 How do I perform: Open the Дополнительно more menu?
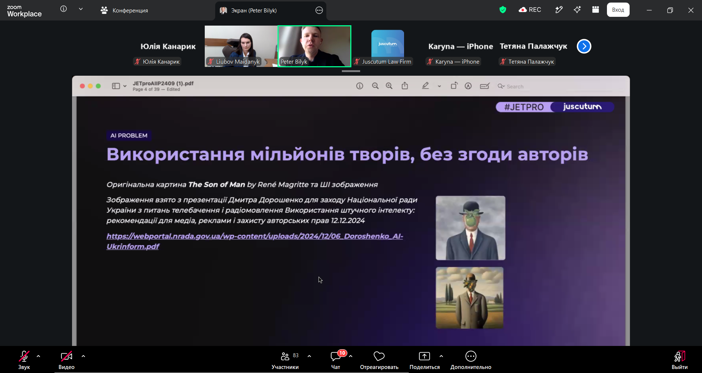pos(471,360)
